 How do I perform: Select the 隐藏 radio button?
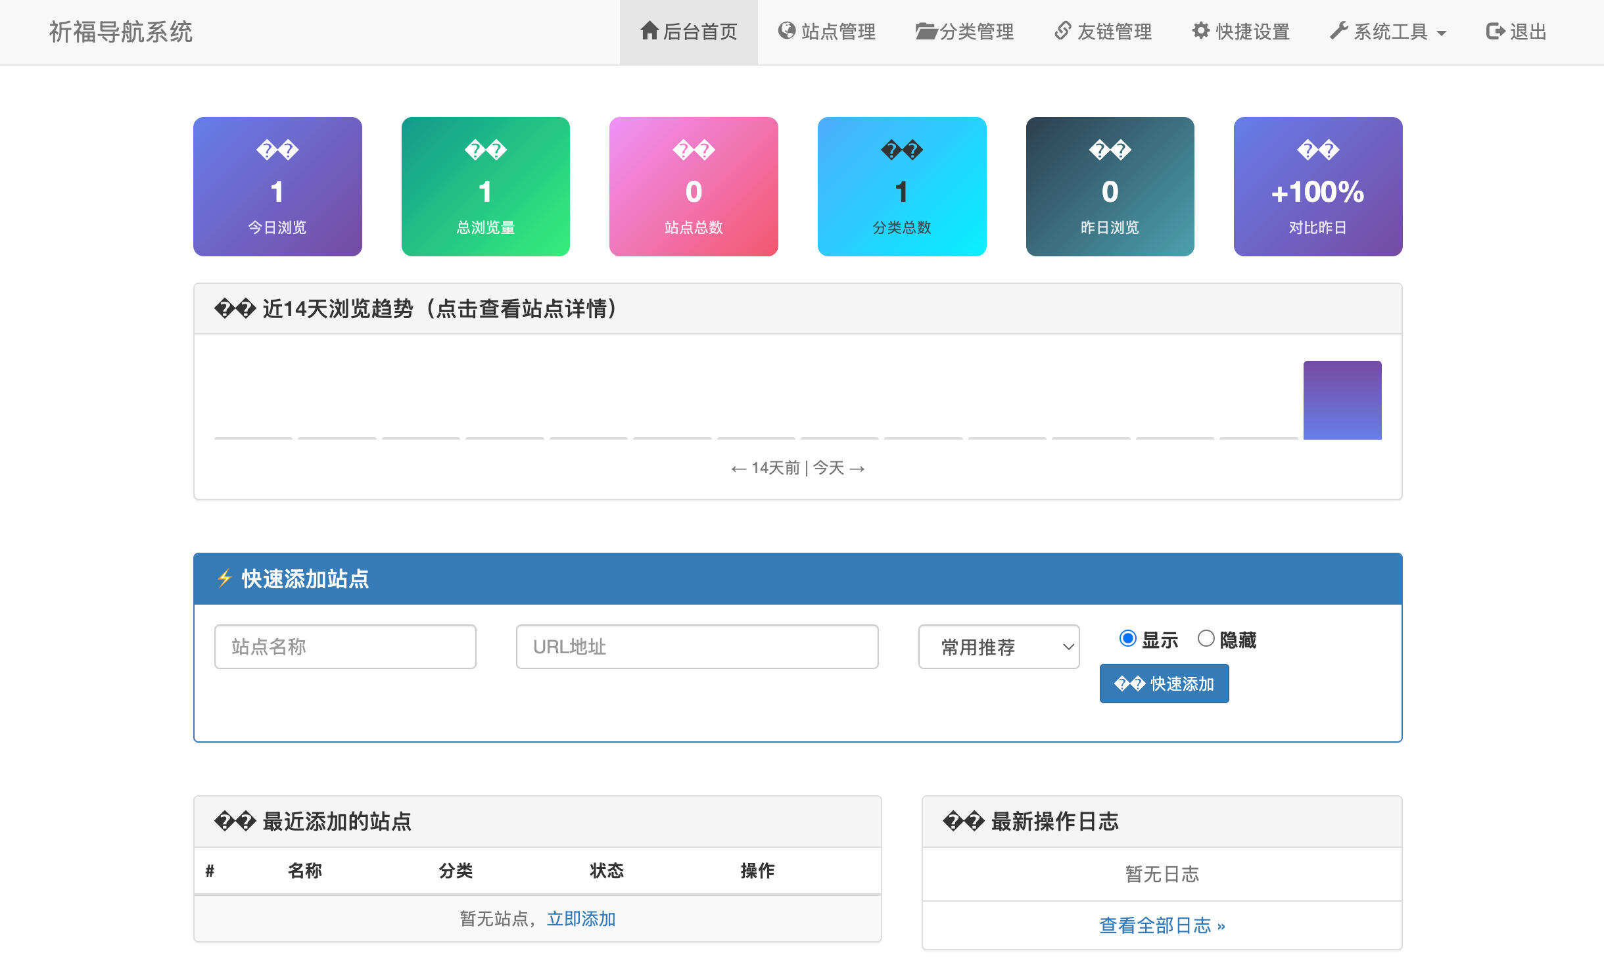[1206, 638]
